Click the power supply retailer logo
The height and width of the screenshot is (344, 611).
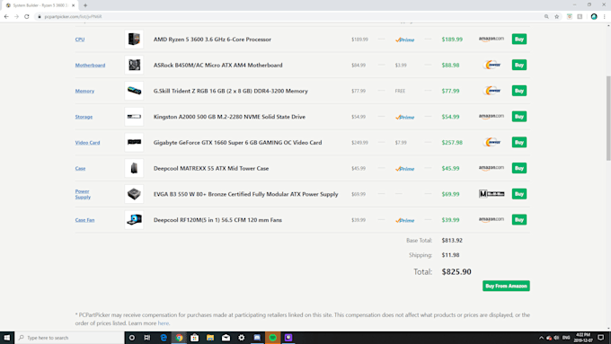pyautogui.click(x=491, y=194)
